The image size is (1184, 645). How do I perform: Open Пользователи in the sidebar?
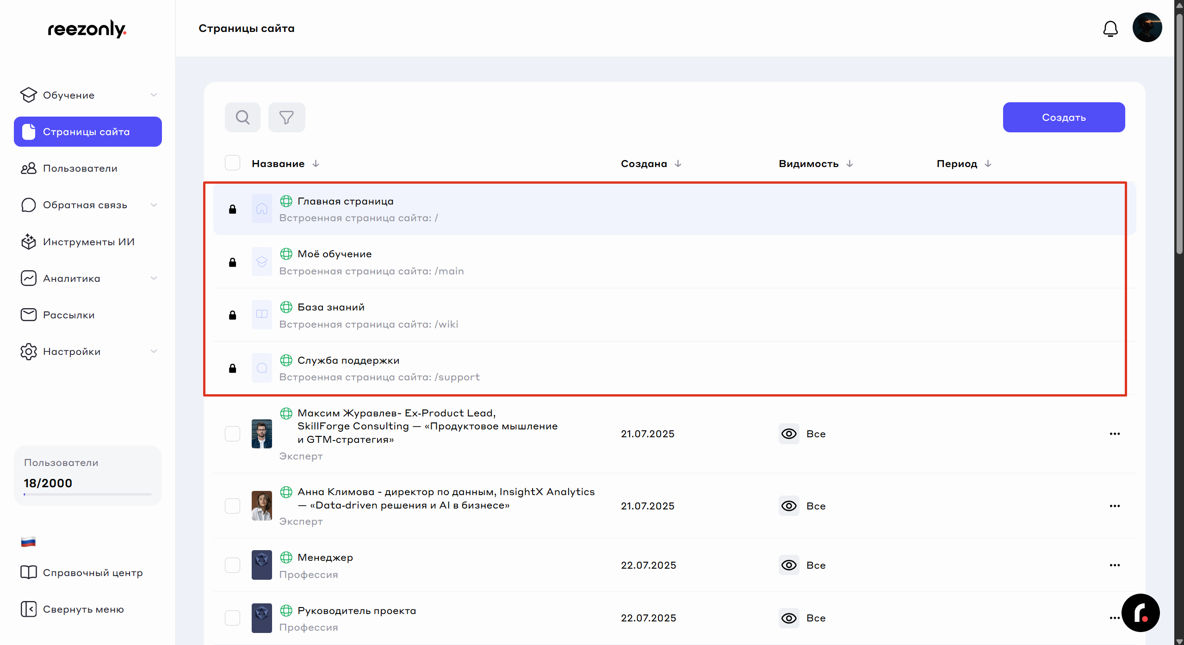tap(80, 168)
